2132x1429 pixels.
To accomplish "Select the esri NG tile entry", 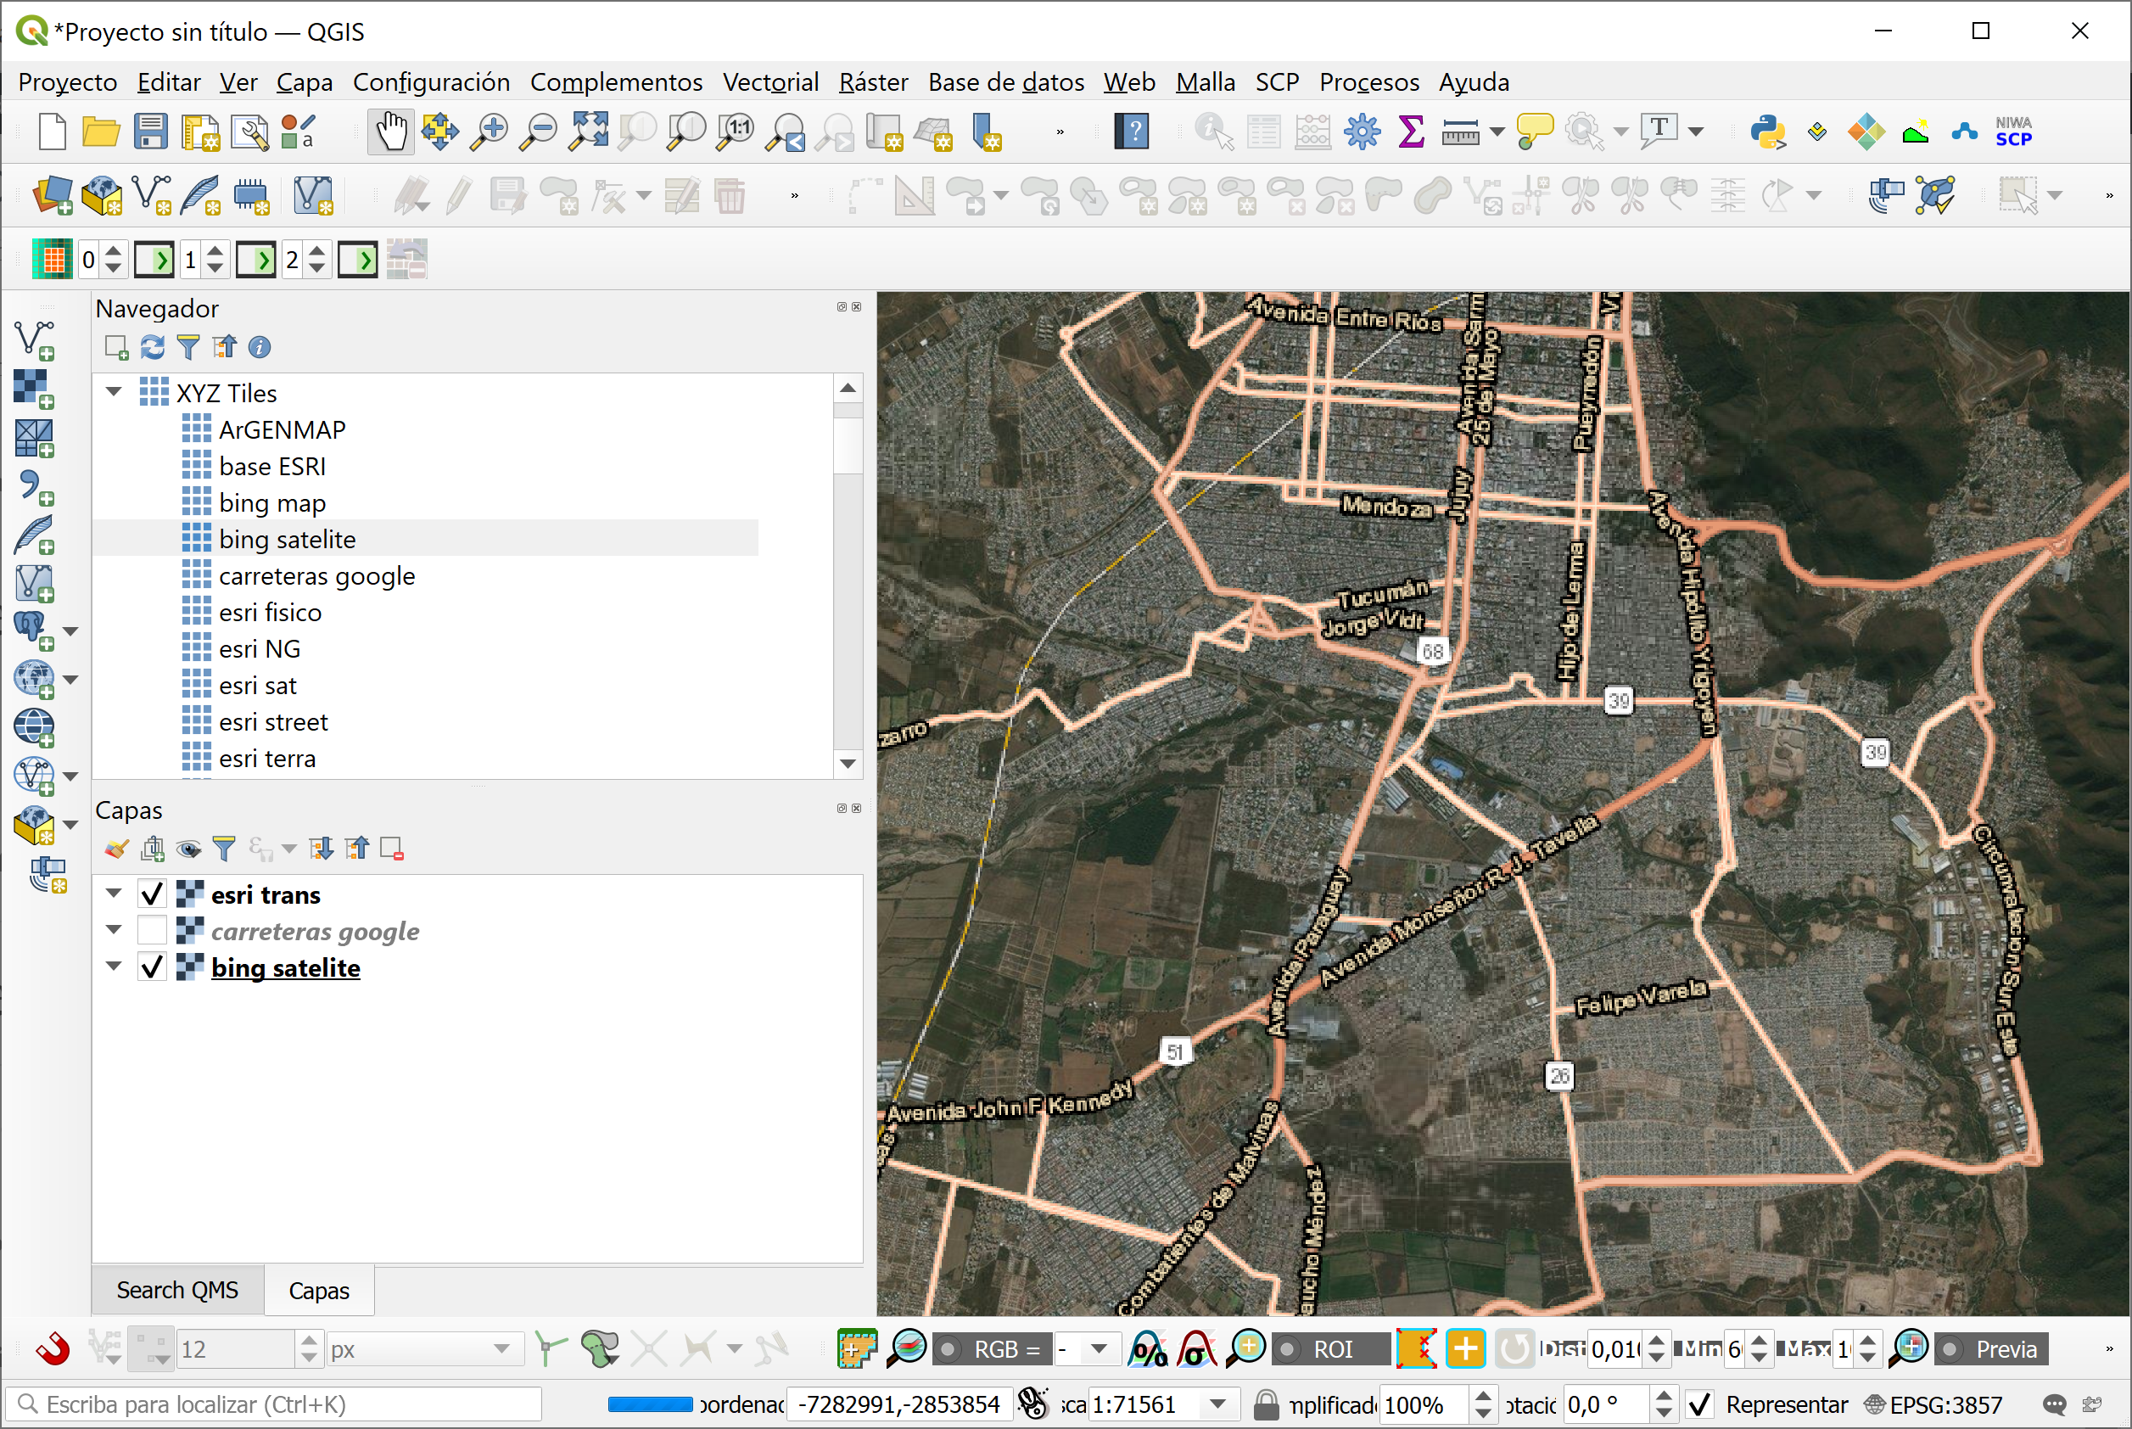I will 259,649.
